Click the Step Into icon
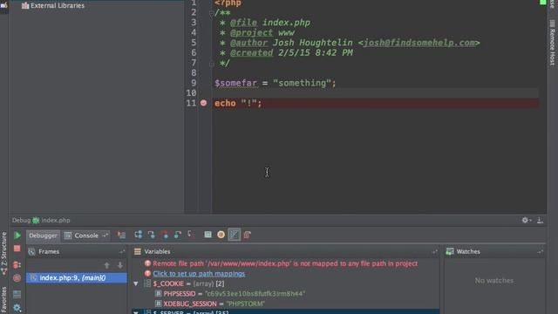This screenshot has height=314, width=558. click(x=151, y=235)
